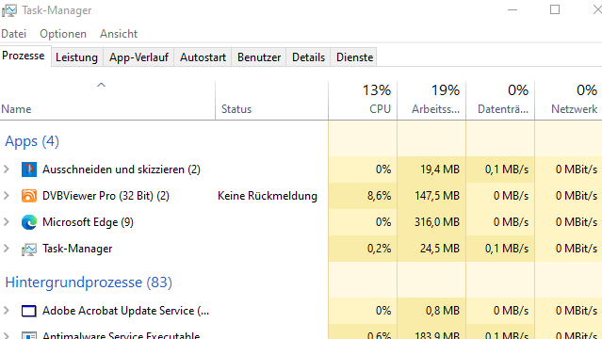Click the Antimalware Service Executable icon
602x339 pixels.
coord(29,335)
